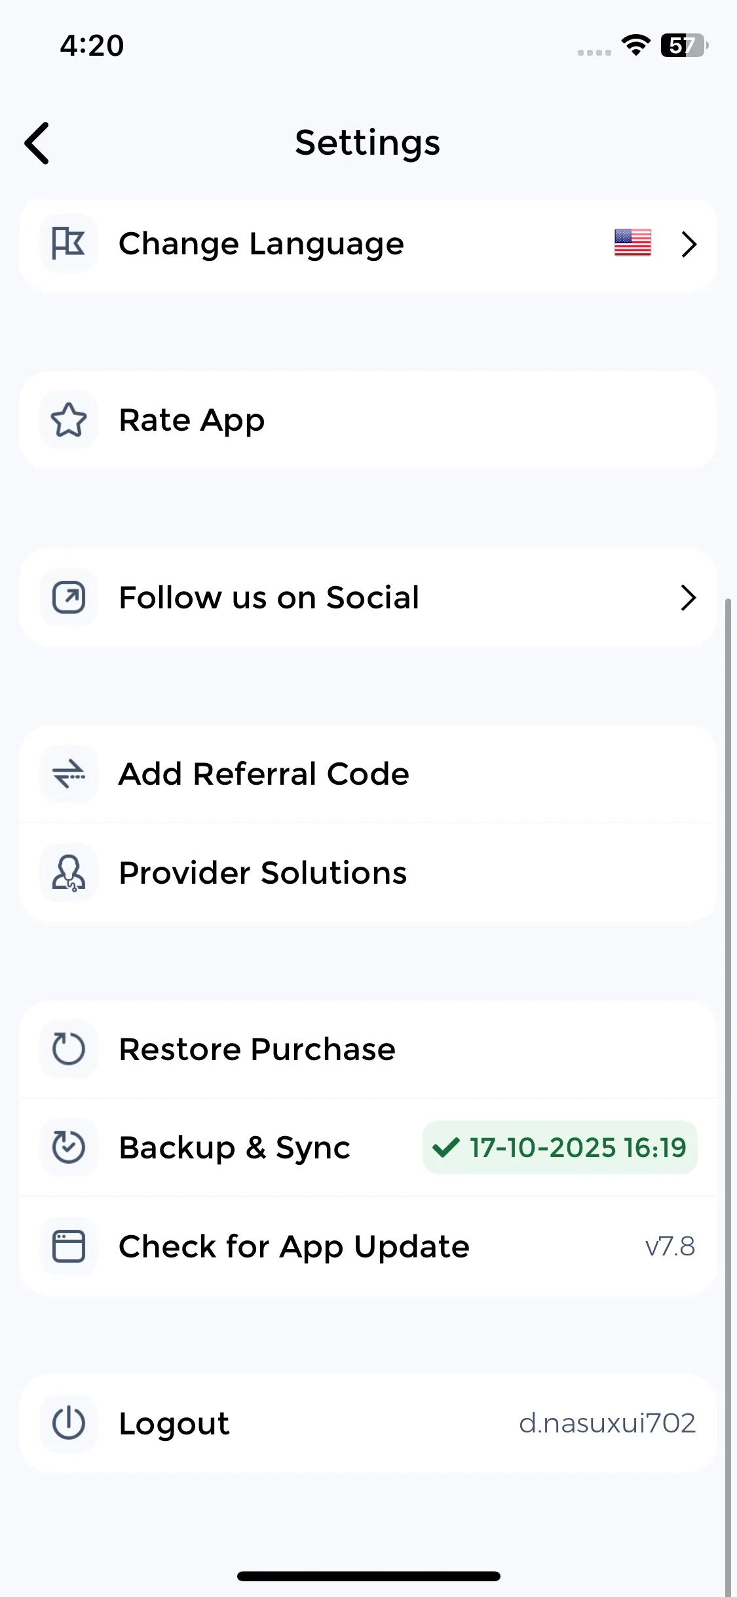
Task: Tap the power icon next to Logout
Action: click(x=69, y=1423)
